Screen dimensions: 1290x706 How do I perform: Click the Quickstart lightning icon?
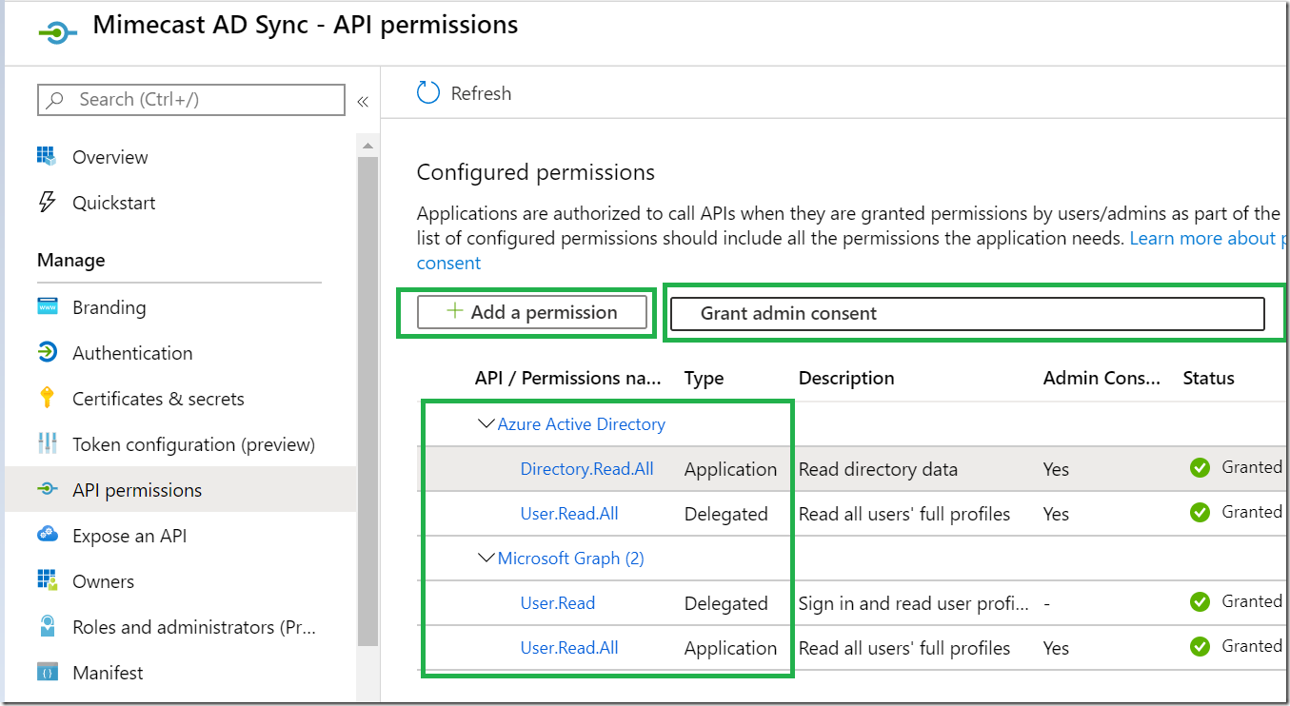point(47,202)
